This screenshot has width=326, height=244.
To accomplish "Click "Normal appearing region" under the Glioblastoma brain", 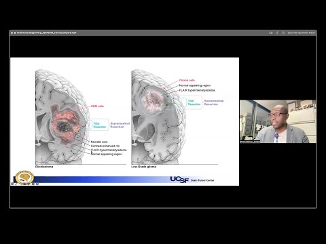I will click(107, 154).
